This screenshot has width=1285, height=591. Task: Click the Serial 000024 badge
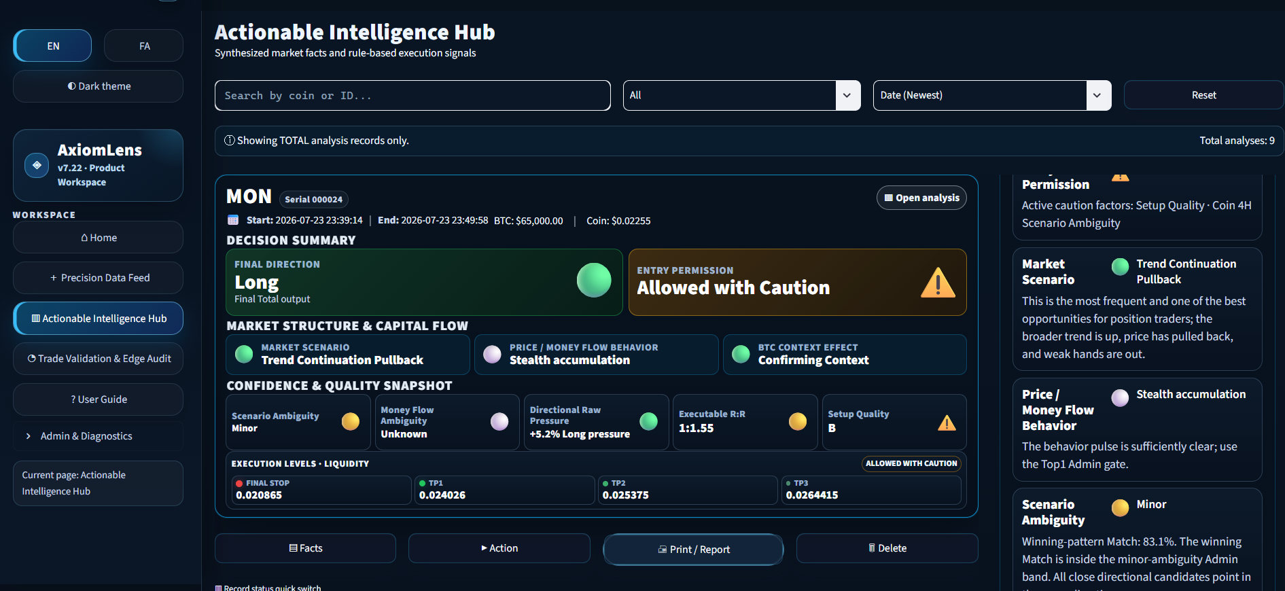click(x=313, y=199)
